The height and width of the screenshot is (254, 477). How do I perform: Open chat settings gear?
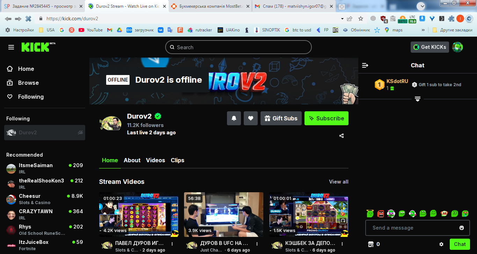(441, 244)
